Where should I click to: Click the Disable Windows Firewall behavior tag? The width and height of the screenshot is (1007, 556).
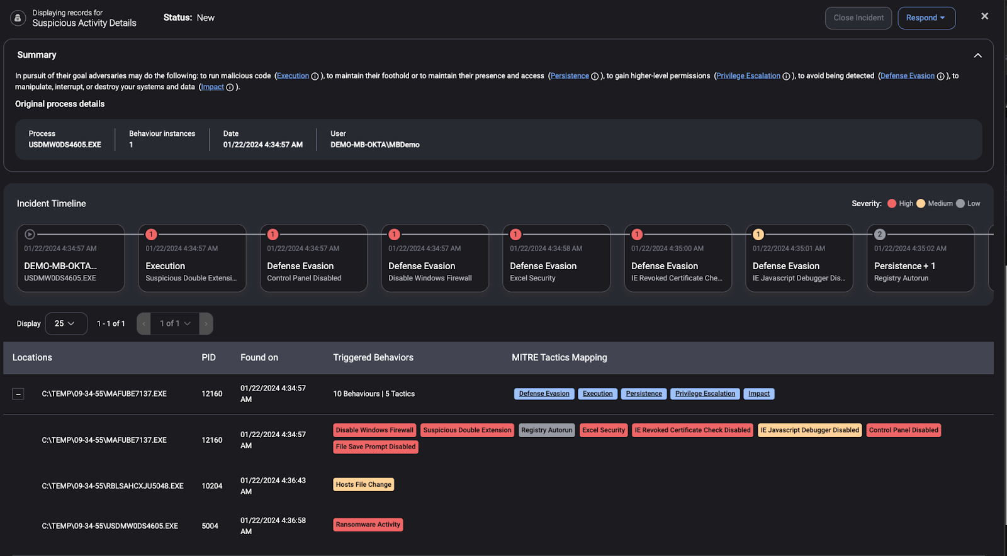point(374,431)
